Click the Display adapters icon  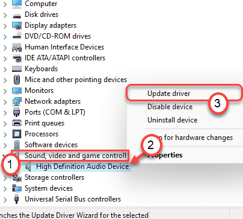17,26
